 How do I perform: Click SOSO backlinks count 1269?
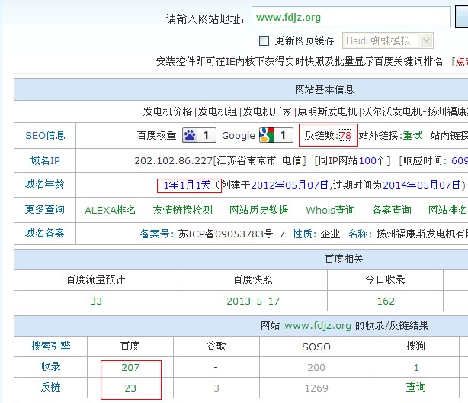[316, 388]
